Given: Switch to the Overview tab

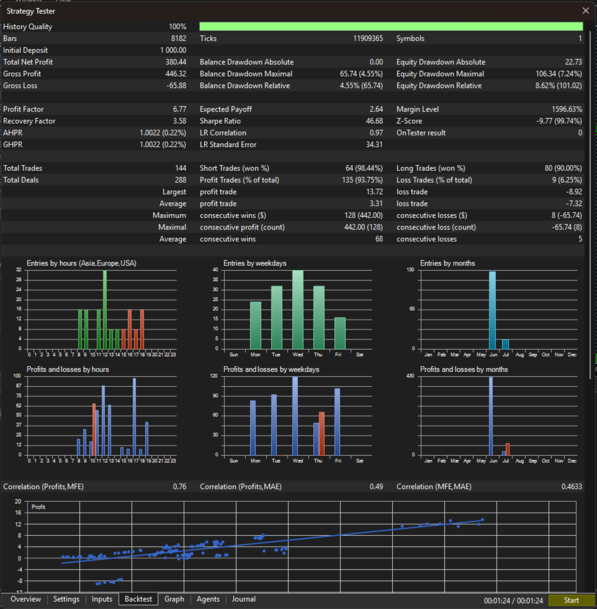Looking at the screenshot, I should point(25,599).
